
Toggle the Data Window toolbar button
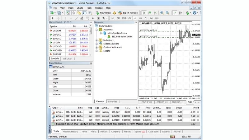74,13
